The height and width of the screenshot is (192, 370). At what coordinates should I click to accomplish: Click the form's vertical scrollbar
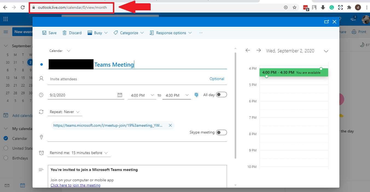(235, 105)
